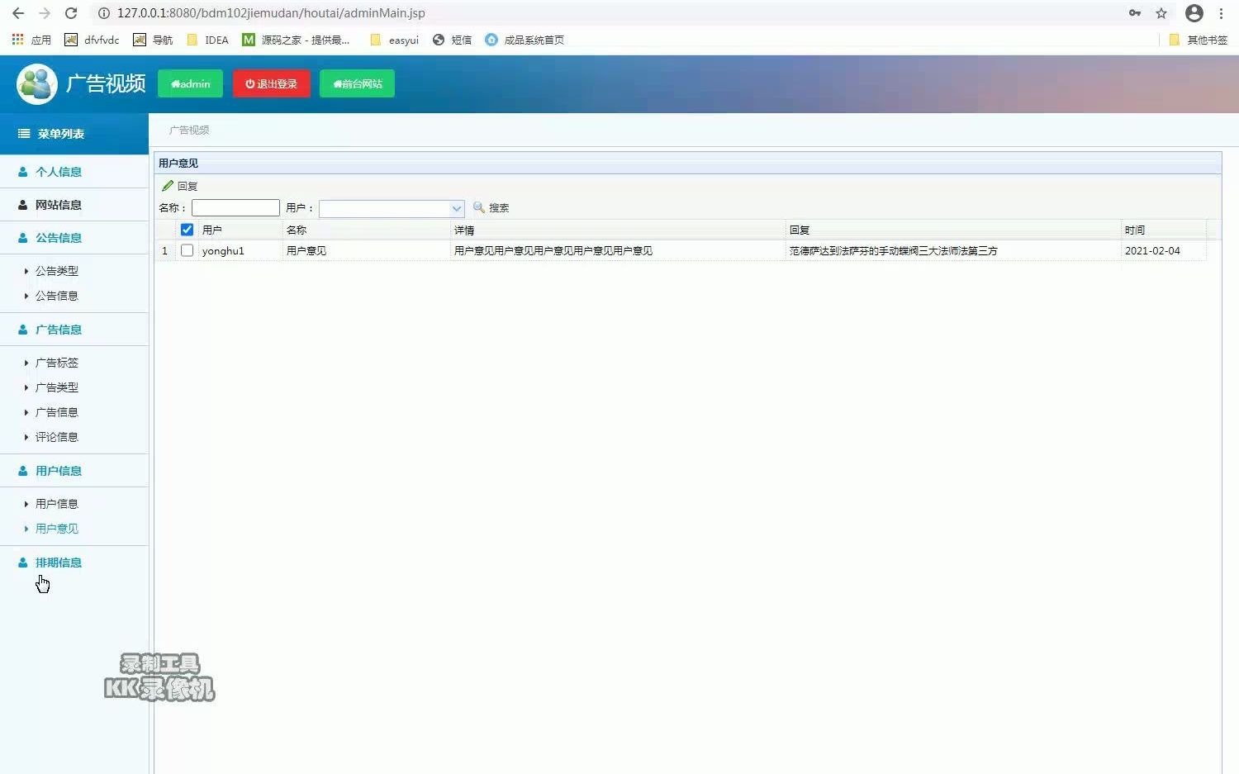Open the Chrome three-dot menu
The height and width of the screenshot is (774, 1239).
(x=1222, y=13)
